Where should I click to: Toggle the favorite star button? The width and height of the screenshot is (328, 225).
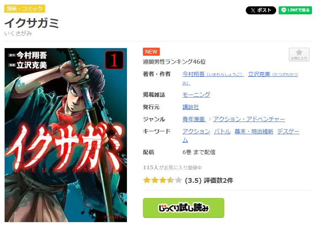pyautogui.click(x=299, y=54)
